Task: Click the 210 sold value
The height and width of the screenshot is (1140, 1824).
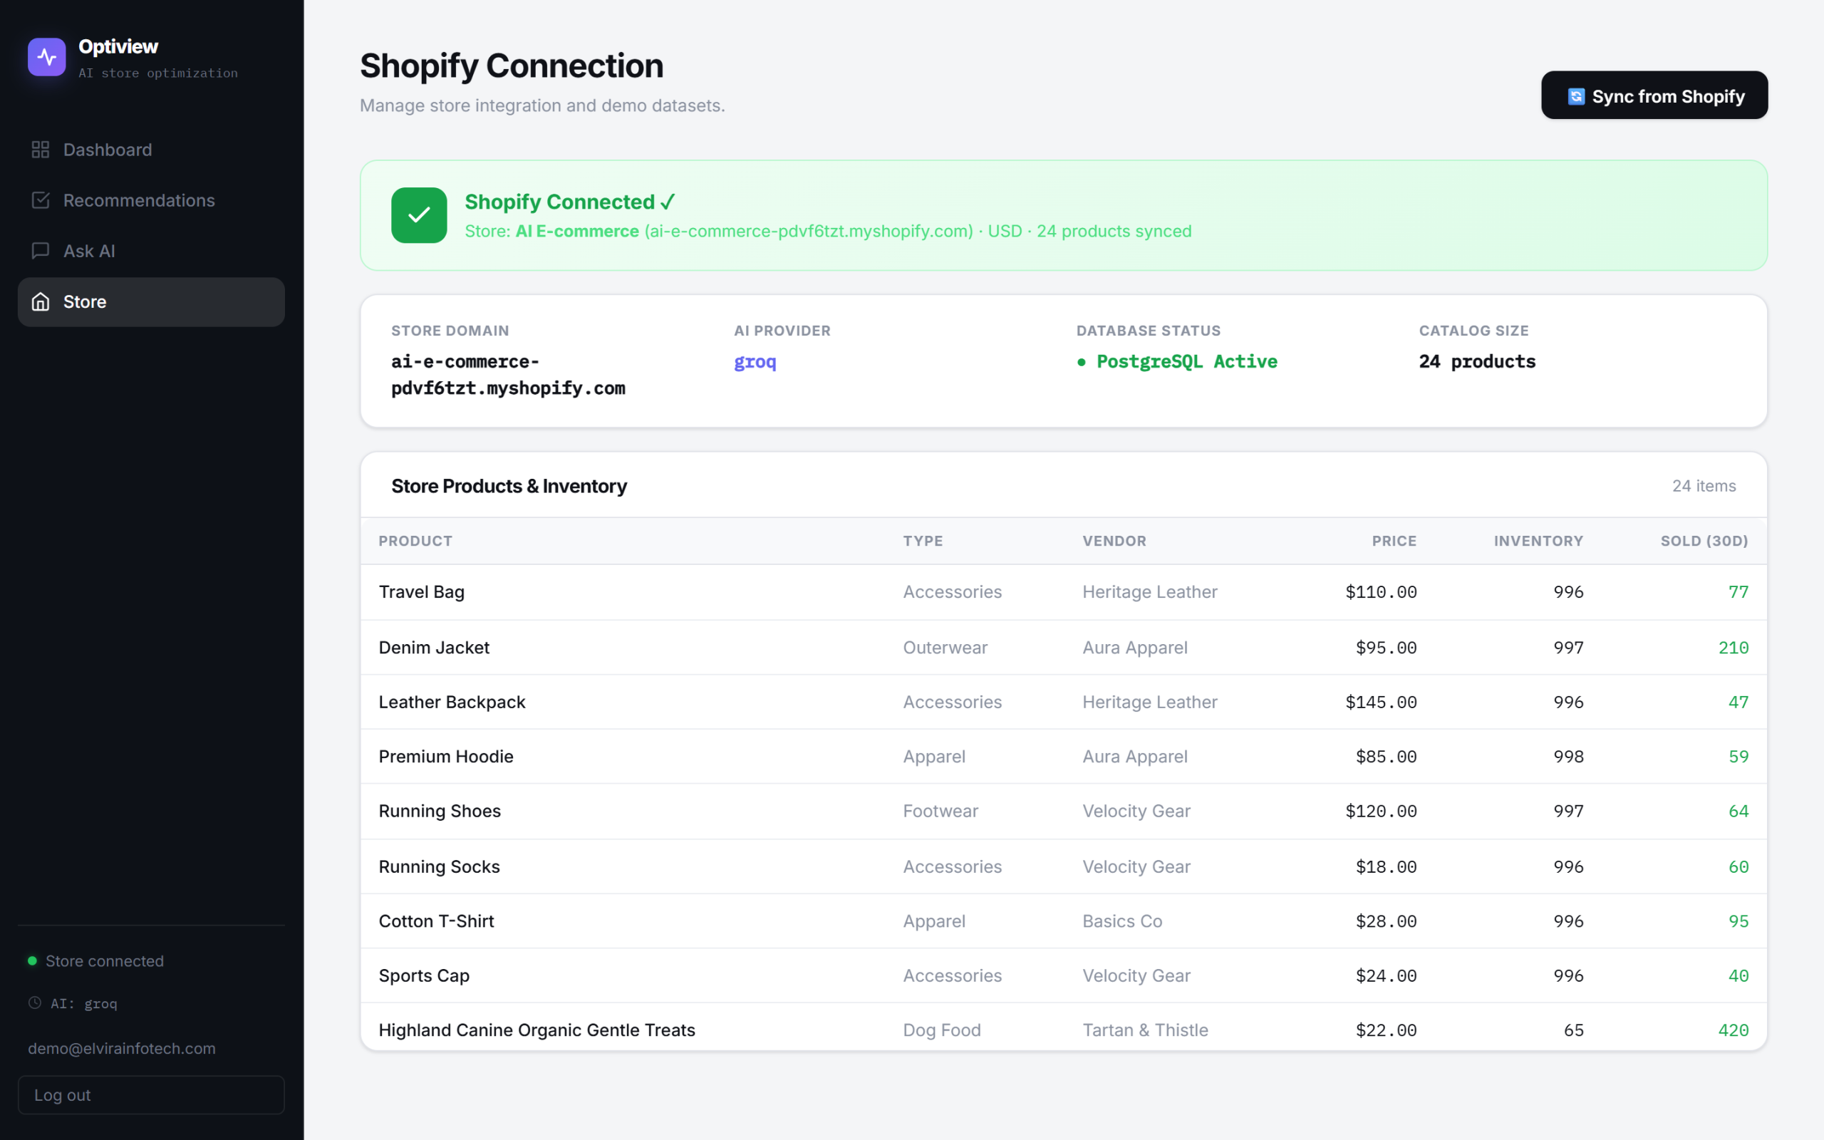Action: (x=1733, y=648)
